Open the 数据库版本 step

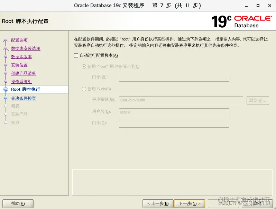click(21, 57)
